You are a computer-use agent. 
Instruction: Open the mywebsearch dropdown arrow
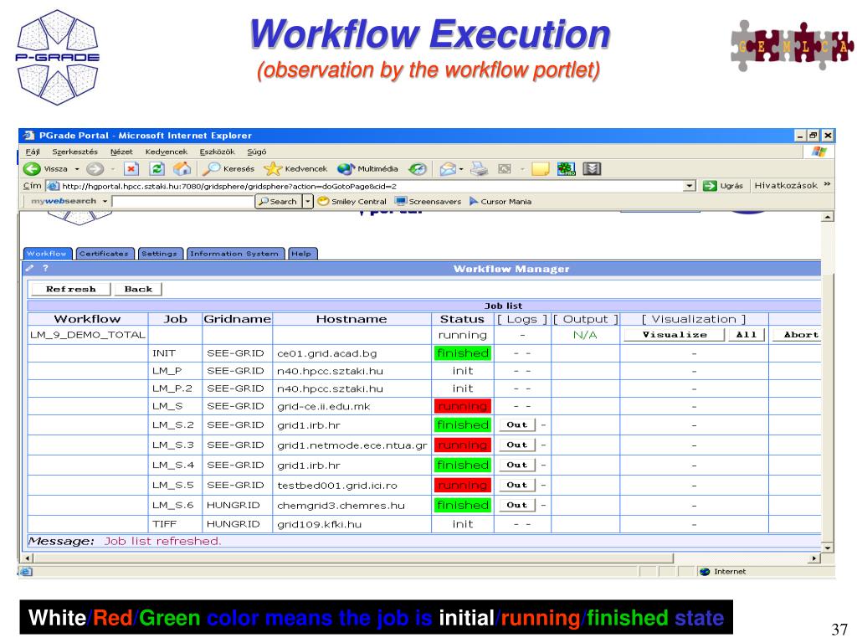coord(105,201)
